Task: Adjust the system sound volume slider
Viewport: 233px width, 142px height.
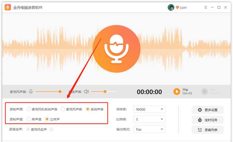Action: click(104, 91)
